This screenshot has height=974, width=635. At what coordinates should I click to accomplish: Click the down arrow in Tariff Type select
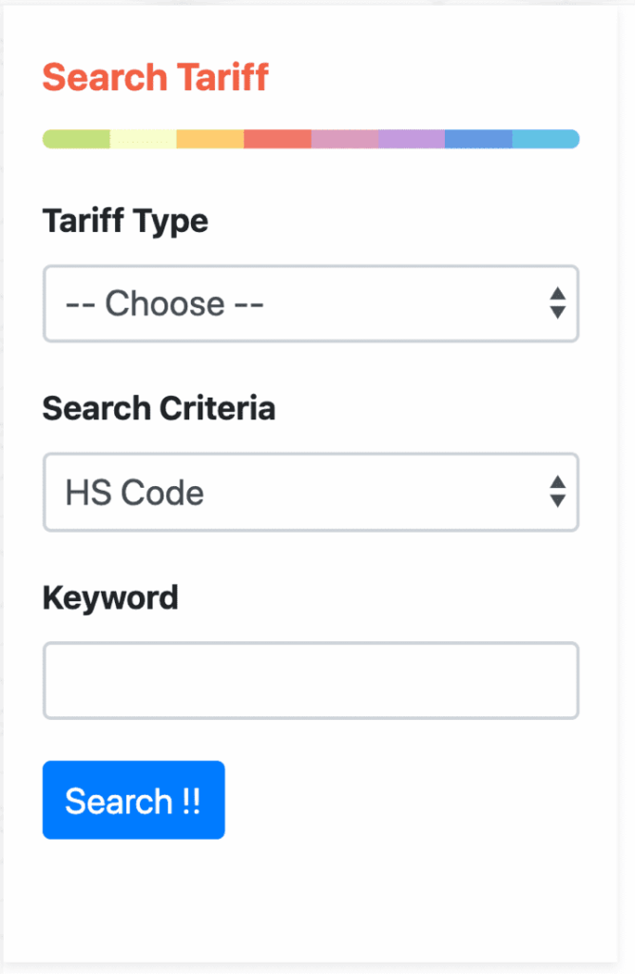click(x=558, y=312)
